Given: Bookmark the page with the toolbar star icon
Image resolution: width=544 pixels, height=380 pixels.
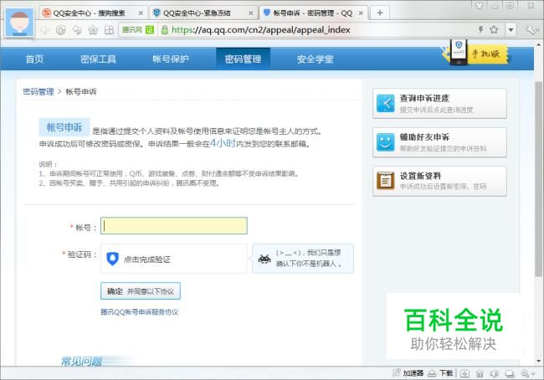Looking at the screenshot, I should click(x=93, y=30).
